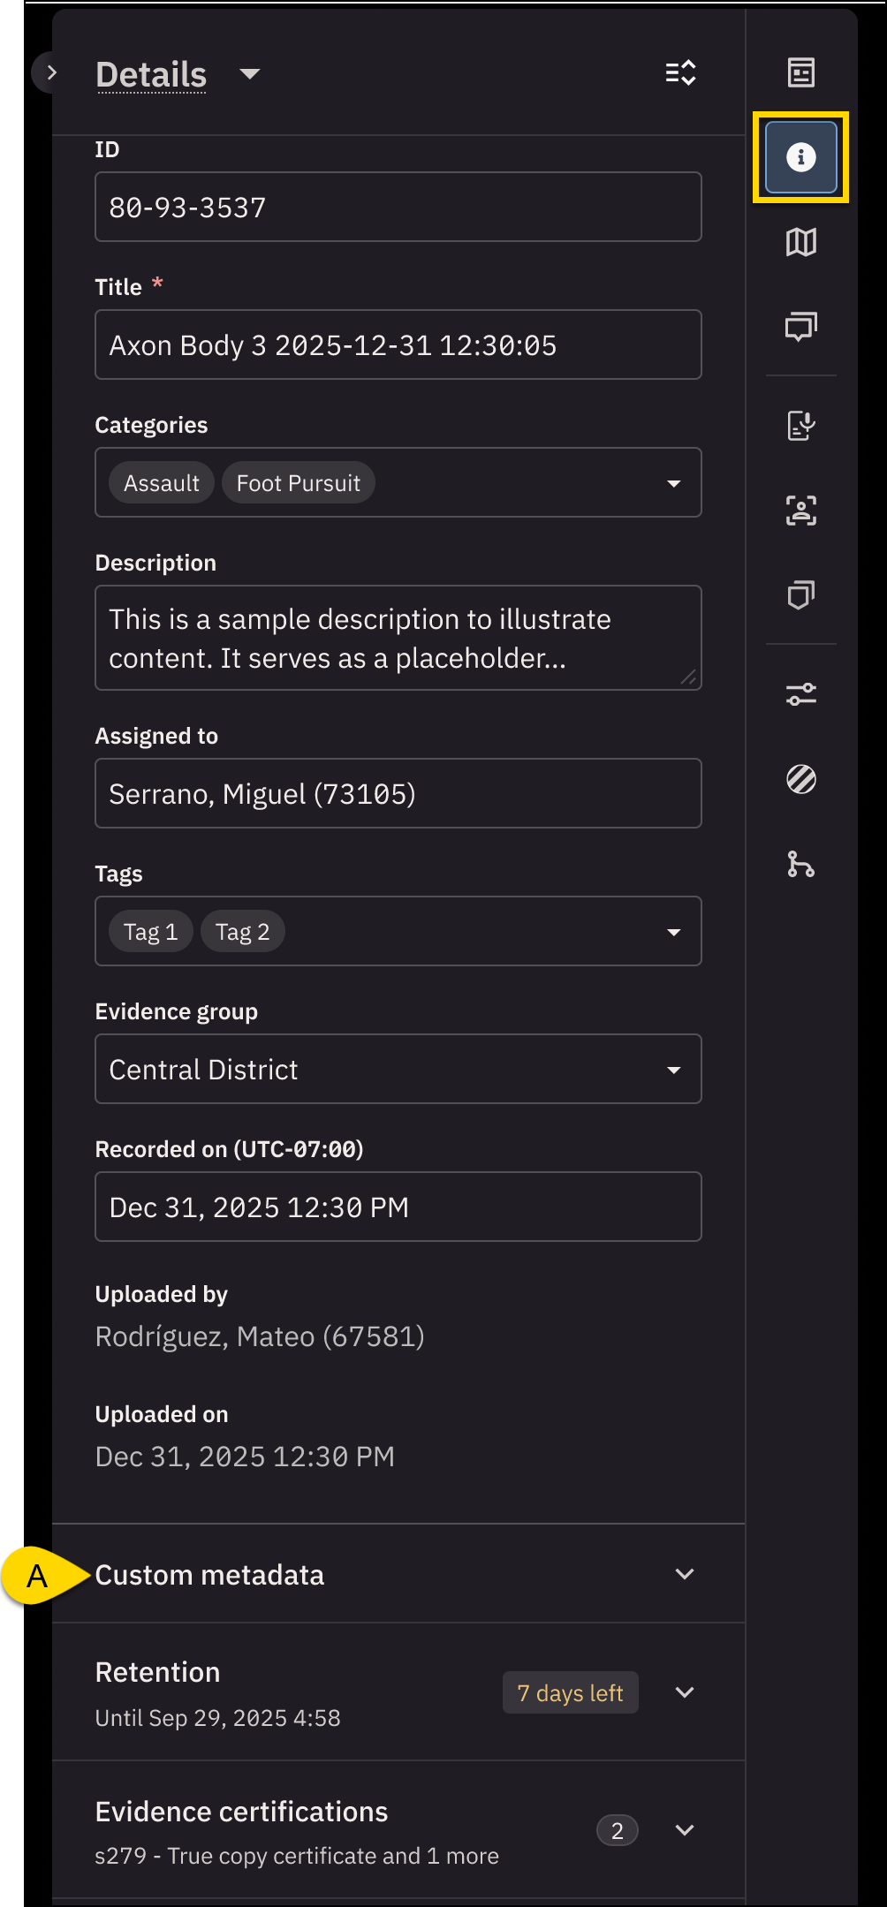The height and width of the screenshot is (1907, 887).
Task: Open the Details header dropdown arrow
Action: pos(250,74)
